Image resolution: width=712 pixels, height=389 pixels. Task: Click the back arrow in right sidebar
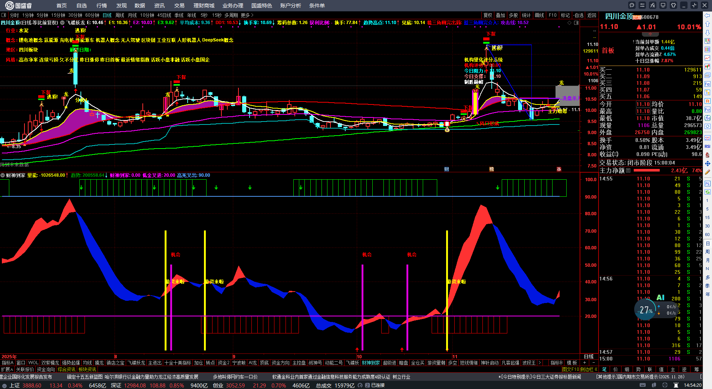[x=708, y=16]
